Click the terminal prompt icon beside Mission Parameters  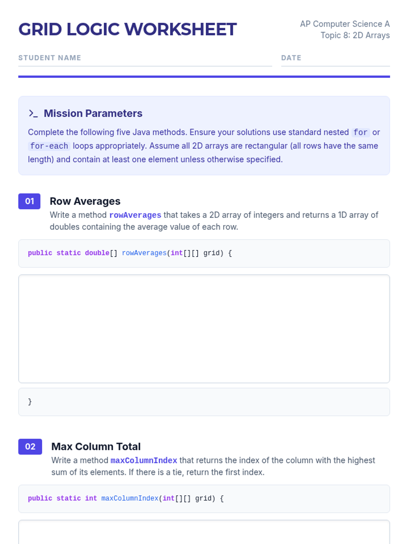click(33, 114)
